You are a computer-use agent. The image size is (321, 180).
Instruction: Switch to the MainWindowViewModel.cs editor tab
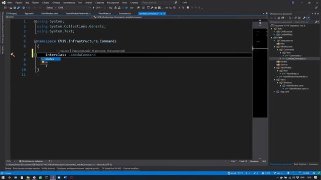pyautogui.click(x=78, y=13)
